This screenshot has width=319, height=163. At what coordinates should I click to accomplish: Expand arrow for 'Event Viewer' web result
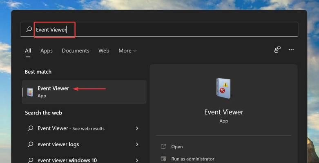(137, 128)
